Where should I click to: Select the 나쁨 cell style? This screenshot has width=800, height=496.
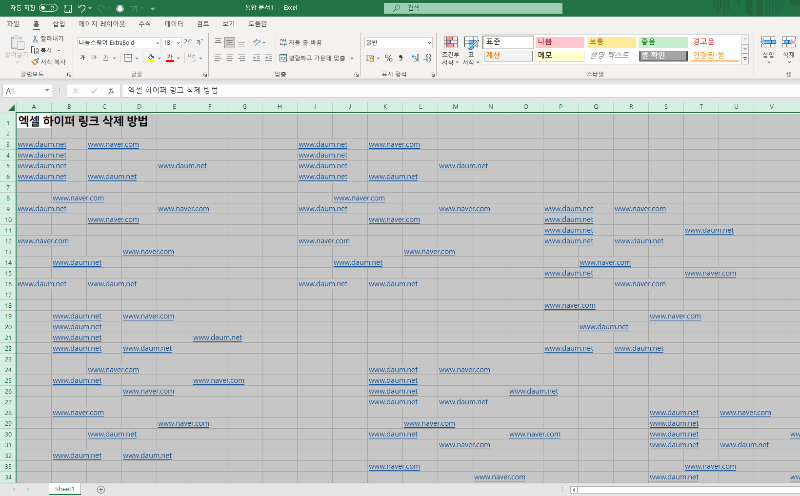click(x=560, y=42)
